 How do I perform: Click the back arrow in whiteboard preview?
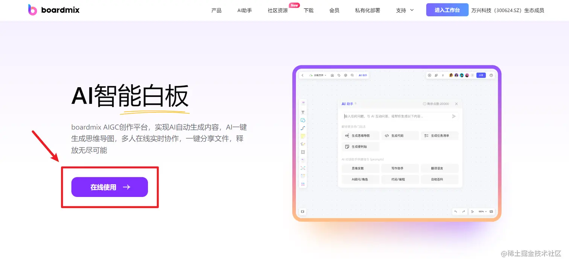[303, 75]
